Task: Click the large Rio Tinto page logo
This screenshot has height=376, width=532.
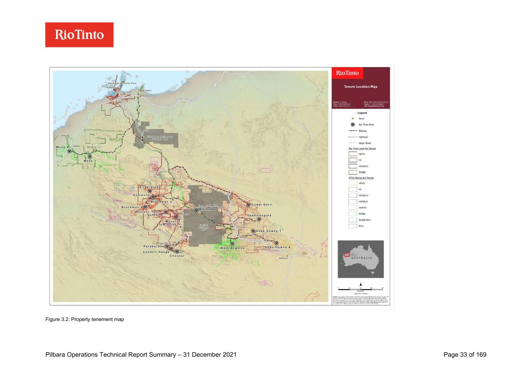Action: tap(79, 35)
